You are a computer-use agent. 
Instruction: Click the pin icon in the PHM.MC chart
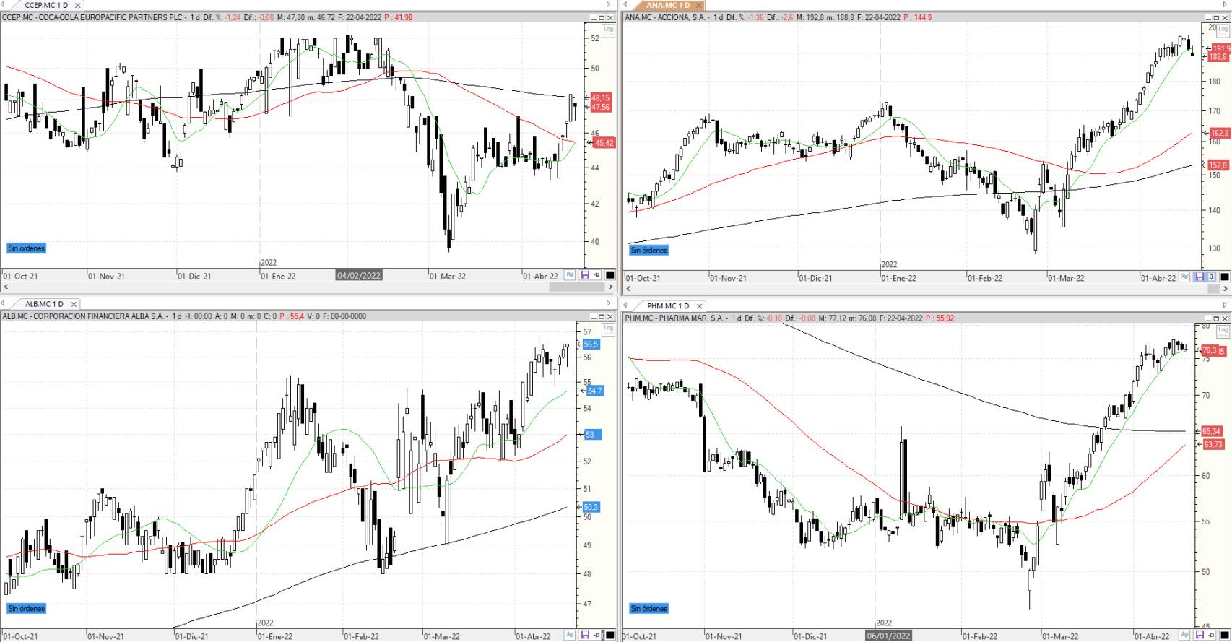(x=1211, y=636)
